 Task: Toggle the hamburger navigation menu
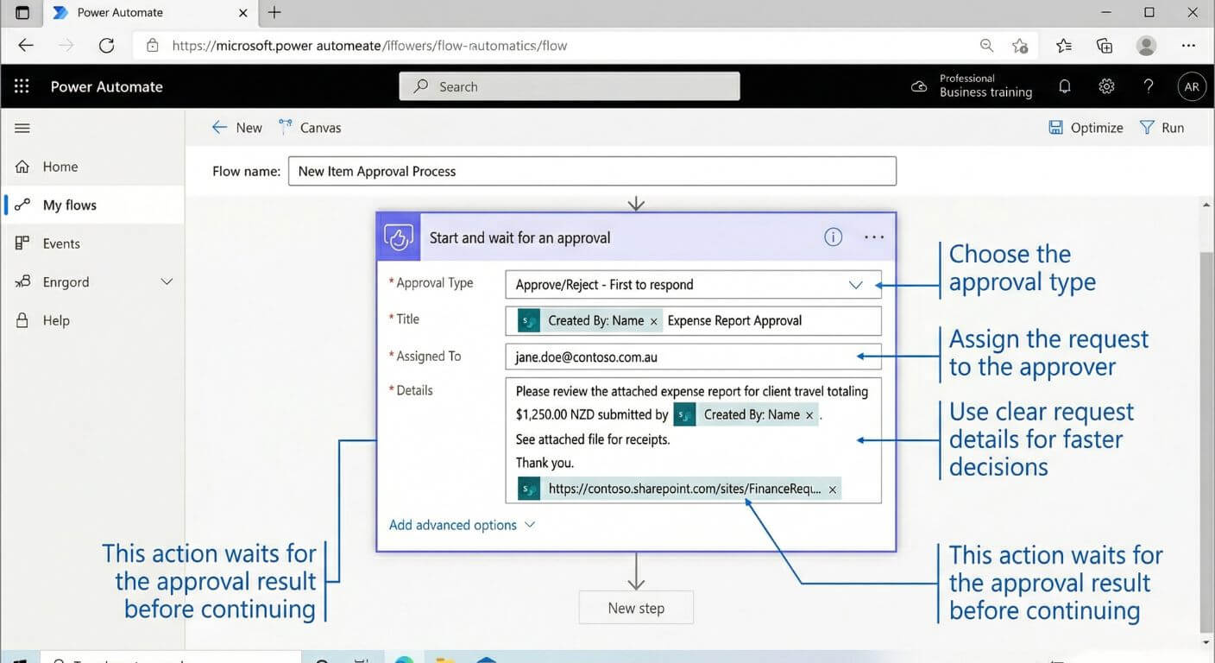pyautogui.click(x=22, y=128)
